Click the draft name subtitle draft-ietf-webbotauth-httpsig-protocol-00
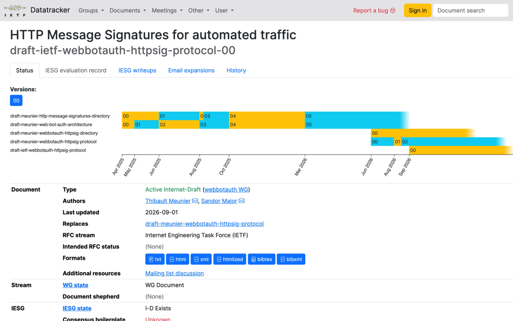This screenshot has height=321, width=513. pyautogui.click(x=123, y=51)
